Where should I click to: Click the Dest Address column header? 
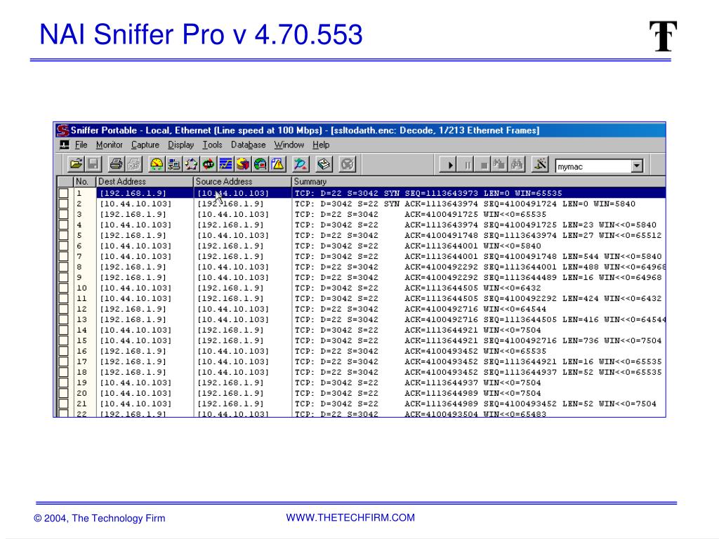145,182
